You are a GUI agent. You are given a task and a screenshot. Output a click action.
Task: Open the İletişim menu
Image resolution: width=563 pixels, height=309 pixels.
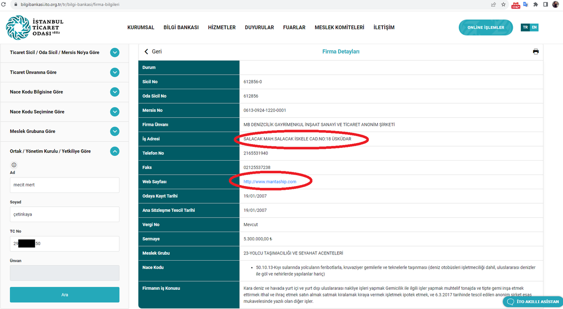(384, 28)
